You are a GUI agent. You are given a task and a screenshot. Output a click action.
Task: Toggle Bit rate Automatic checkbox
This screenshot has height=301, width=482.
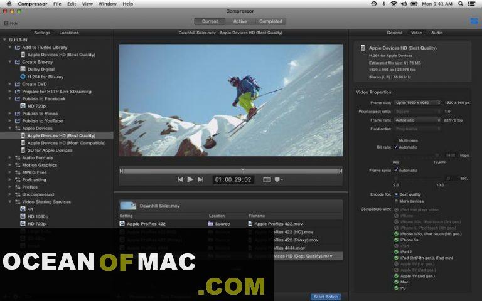[x=396, y=147]
